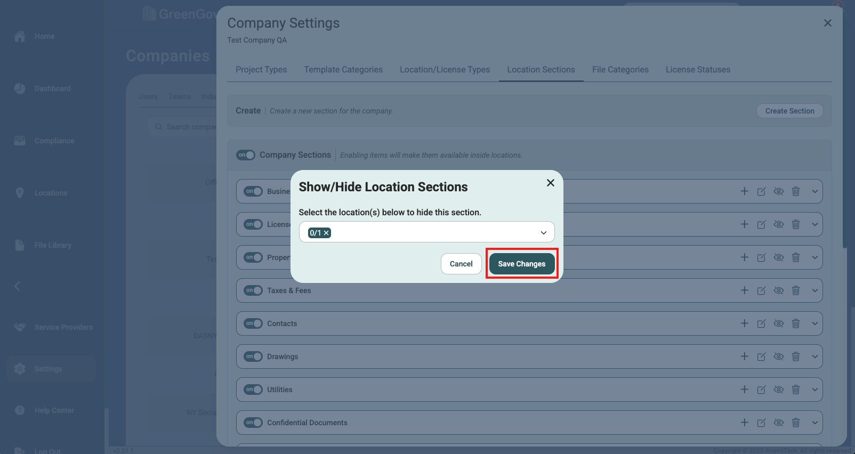Click the Create Section button

coord(789,111)
